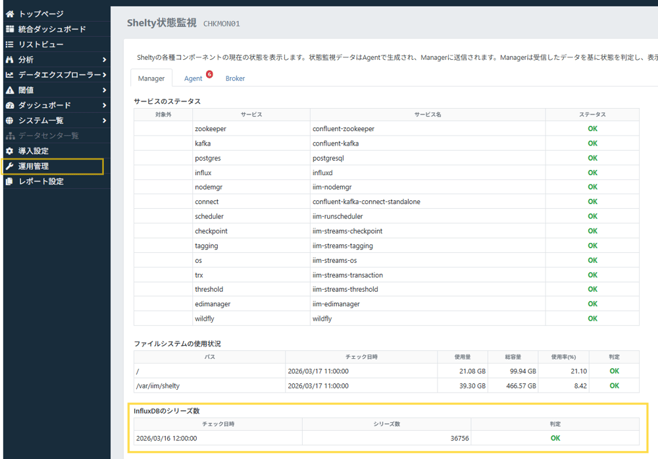Click the binoculars icon for 分析
658x459 pixels.
[x=10, y=60]
